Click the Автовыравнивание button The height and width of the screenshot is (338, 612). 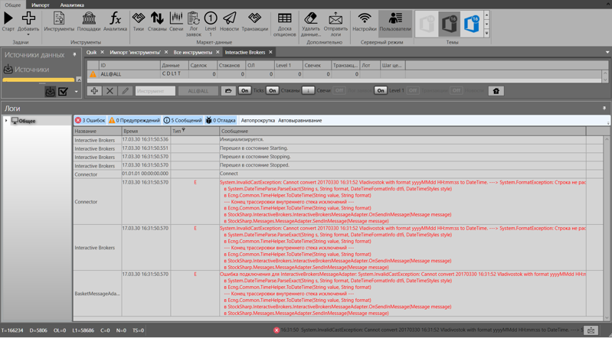299,120
